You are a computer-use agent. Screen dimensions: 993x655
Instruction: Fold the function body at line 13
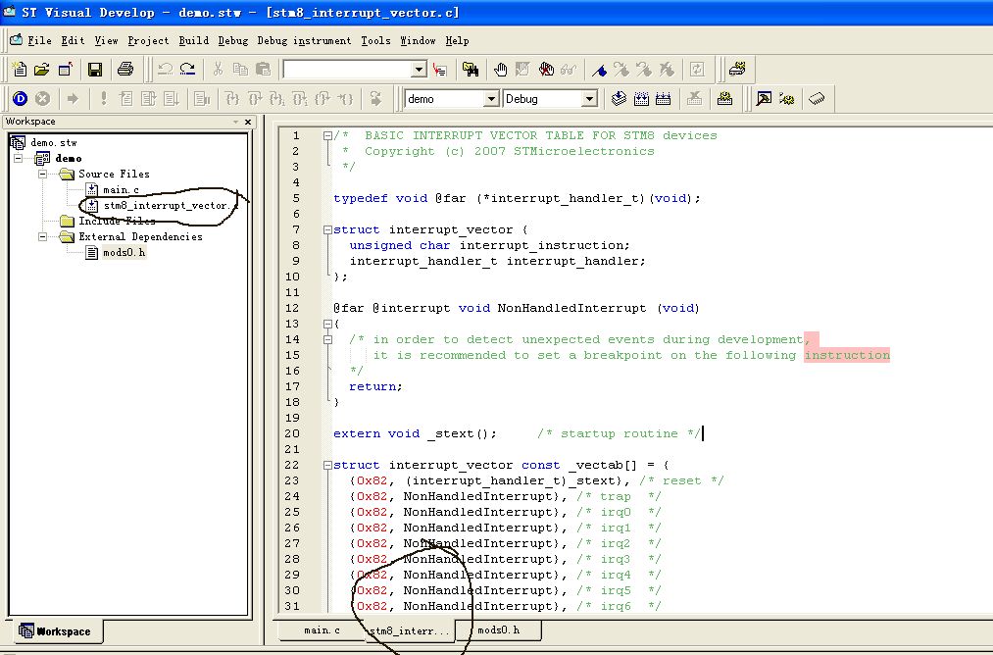(x=327, y=324)
